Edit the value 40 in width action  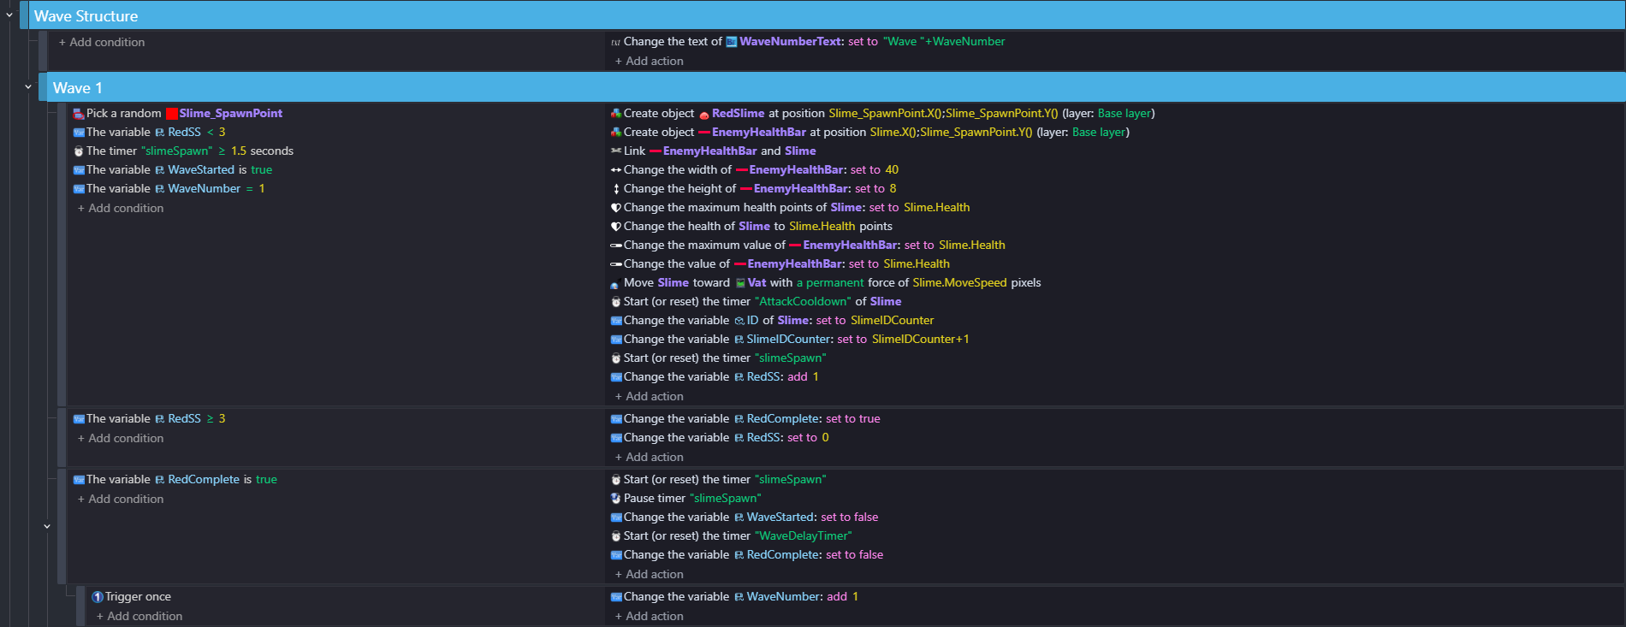892,170
